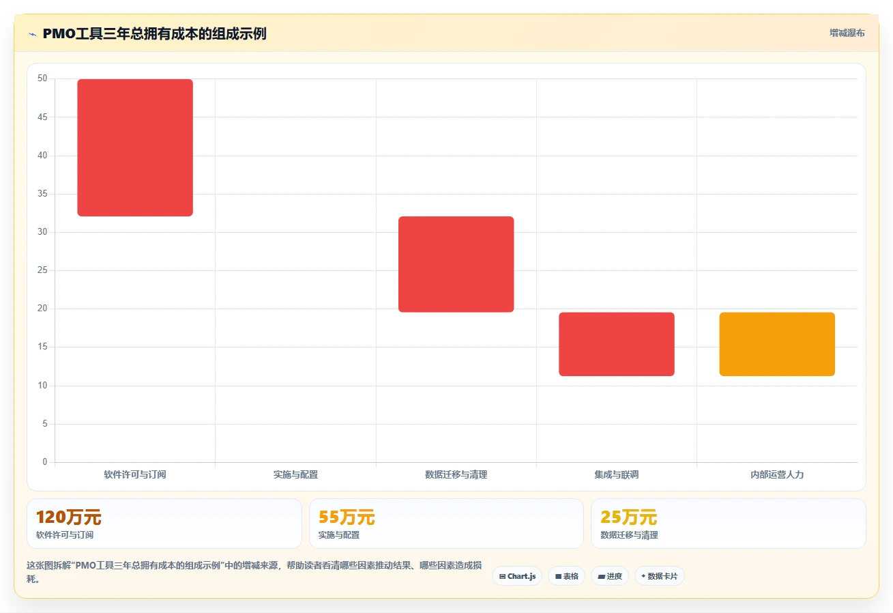Image resolution: width=893 pixels, height=613 pixels.
Task: Click the lightning icon beside the chart title
Action: coord(32,33)
